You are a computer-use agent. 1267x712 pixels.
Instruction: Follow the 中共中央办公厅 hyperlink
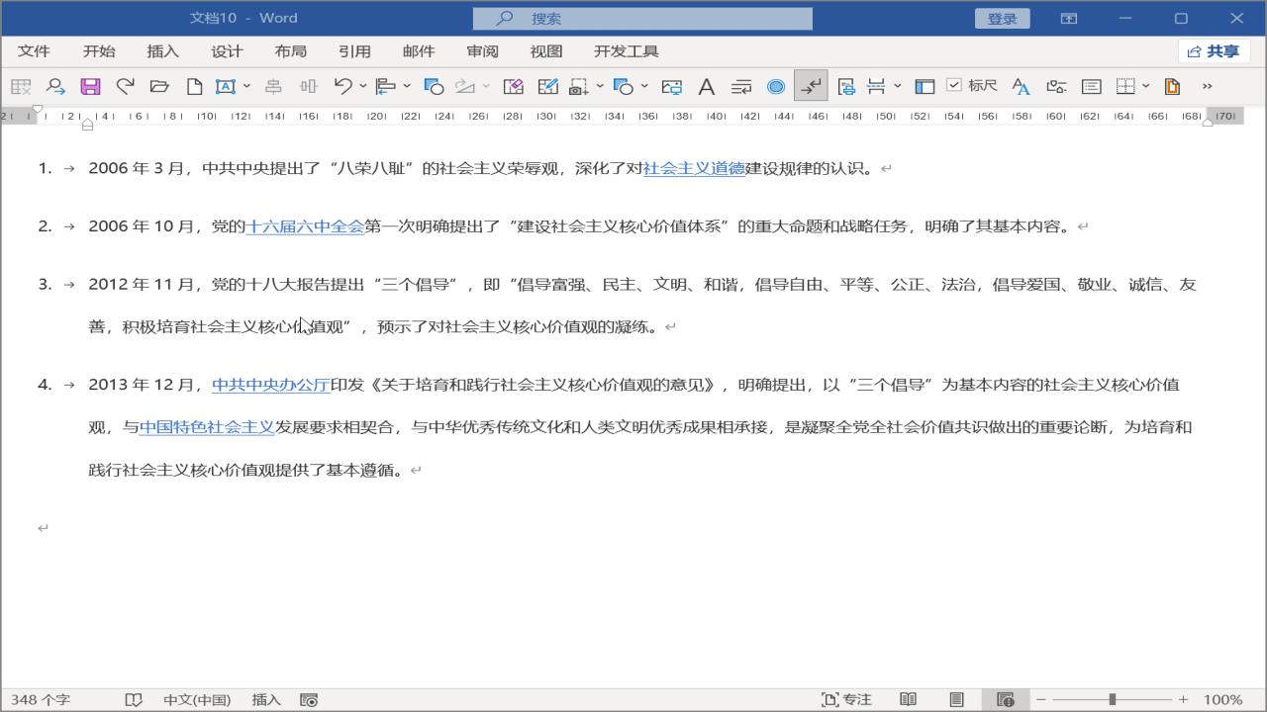[271, 385]
